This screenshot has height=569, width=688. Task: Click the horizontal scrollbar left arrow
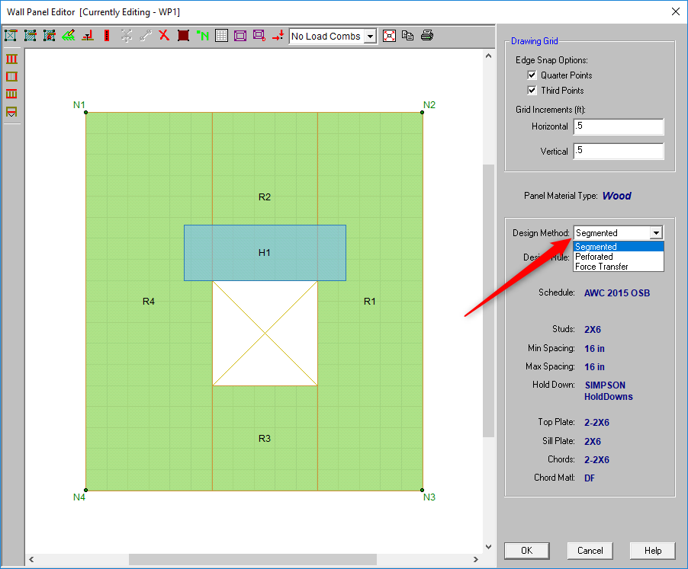[x=31, y=559]
